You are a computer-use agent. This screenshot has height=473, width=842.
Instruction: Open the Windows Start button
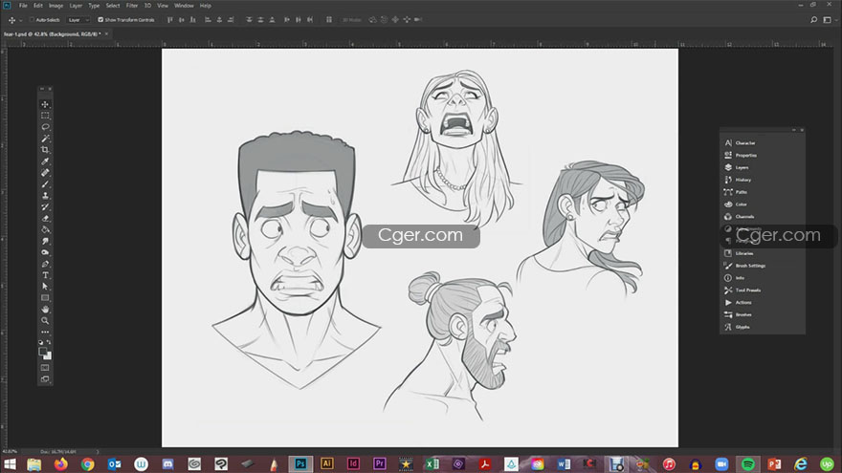click(10, 463)
